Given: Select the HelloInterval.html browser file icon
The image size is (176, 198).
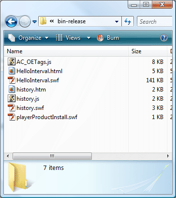Looking at the screenshot, I should pyautogui.click(x=12, y=71).
